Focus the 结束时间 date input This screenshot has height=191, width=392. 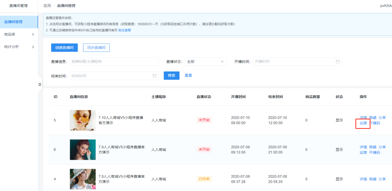click(114, 76)
